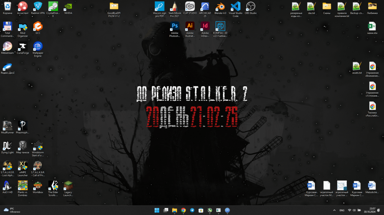Open Adobe Photoshop shortcut

click(x=175, y=29)
